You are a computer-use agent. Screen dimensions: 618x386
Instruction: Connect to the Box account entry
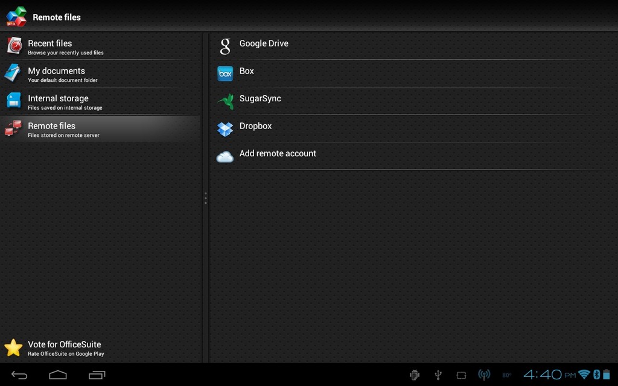click(x=413, y=74)
